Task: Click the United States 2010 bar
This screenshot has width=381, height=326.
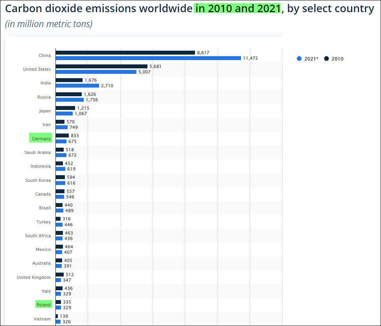Action: coord(101,66)
